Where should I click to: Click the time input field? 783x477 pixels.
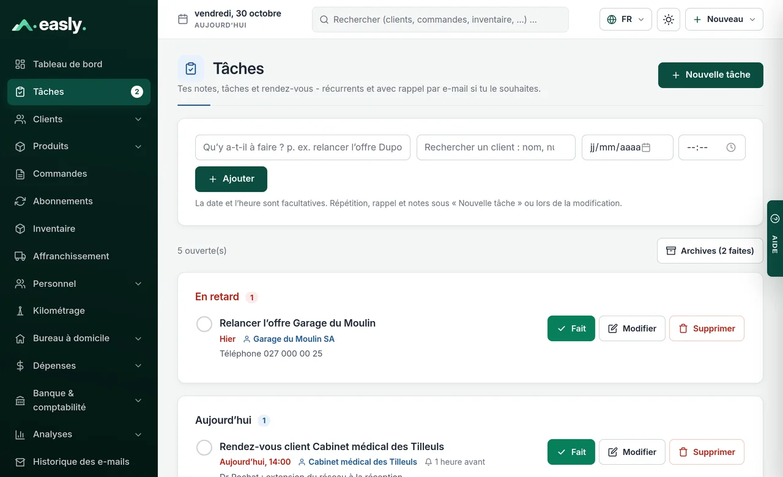click(x=712, y=147)
